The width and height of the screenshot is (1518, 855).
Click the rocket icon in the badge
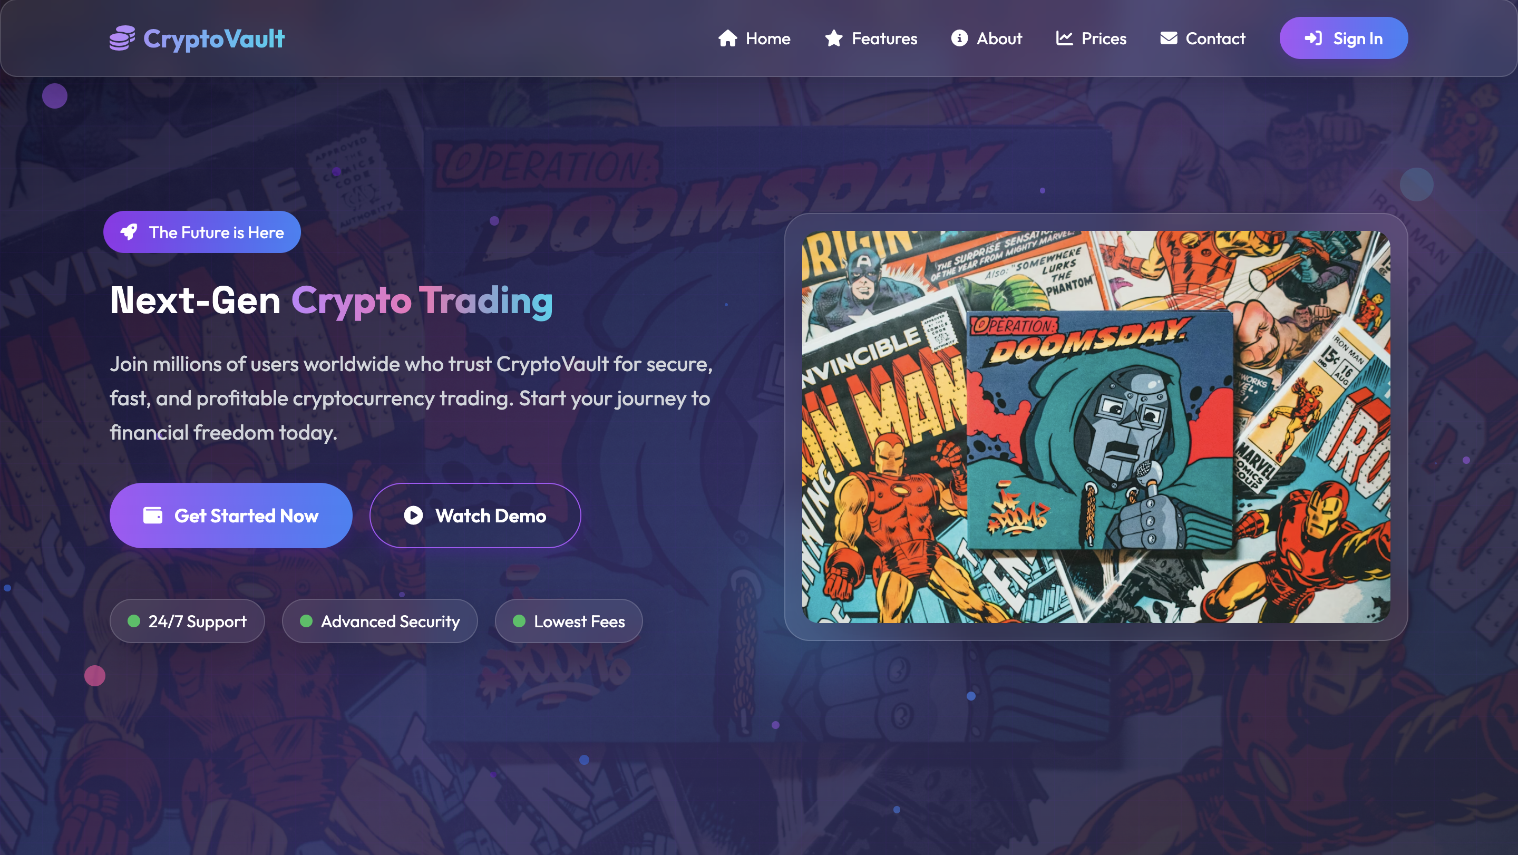pyautogui.click(x=129, y=232)
